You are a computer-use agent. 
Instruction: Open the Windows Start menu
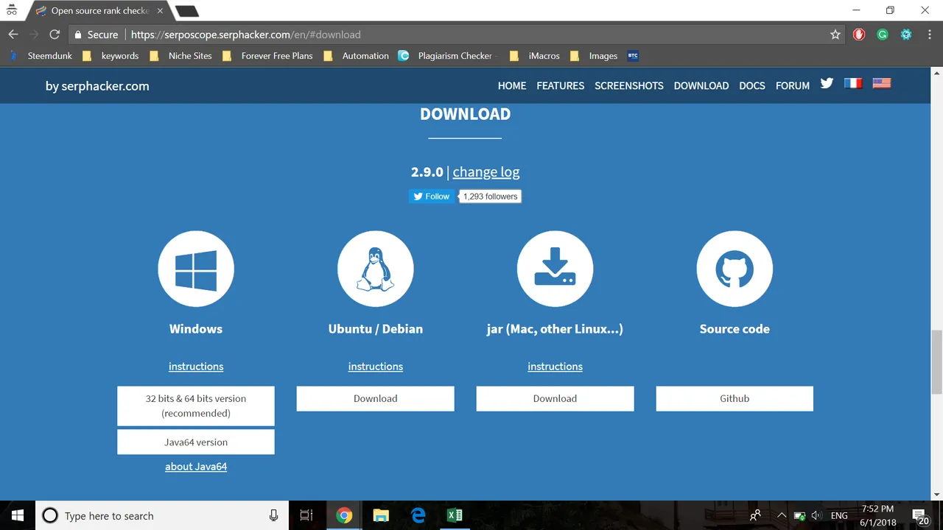point(17,515)
